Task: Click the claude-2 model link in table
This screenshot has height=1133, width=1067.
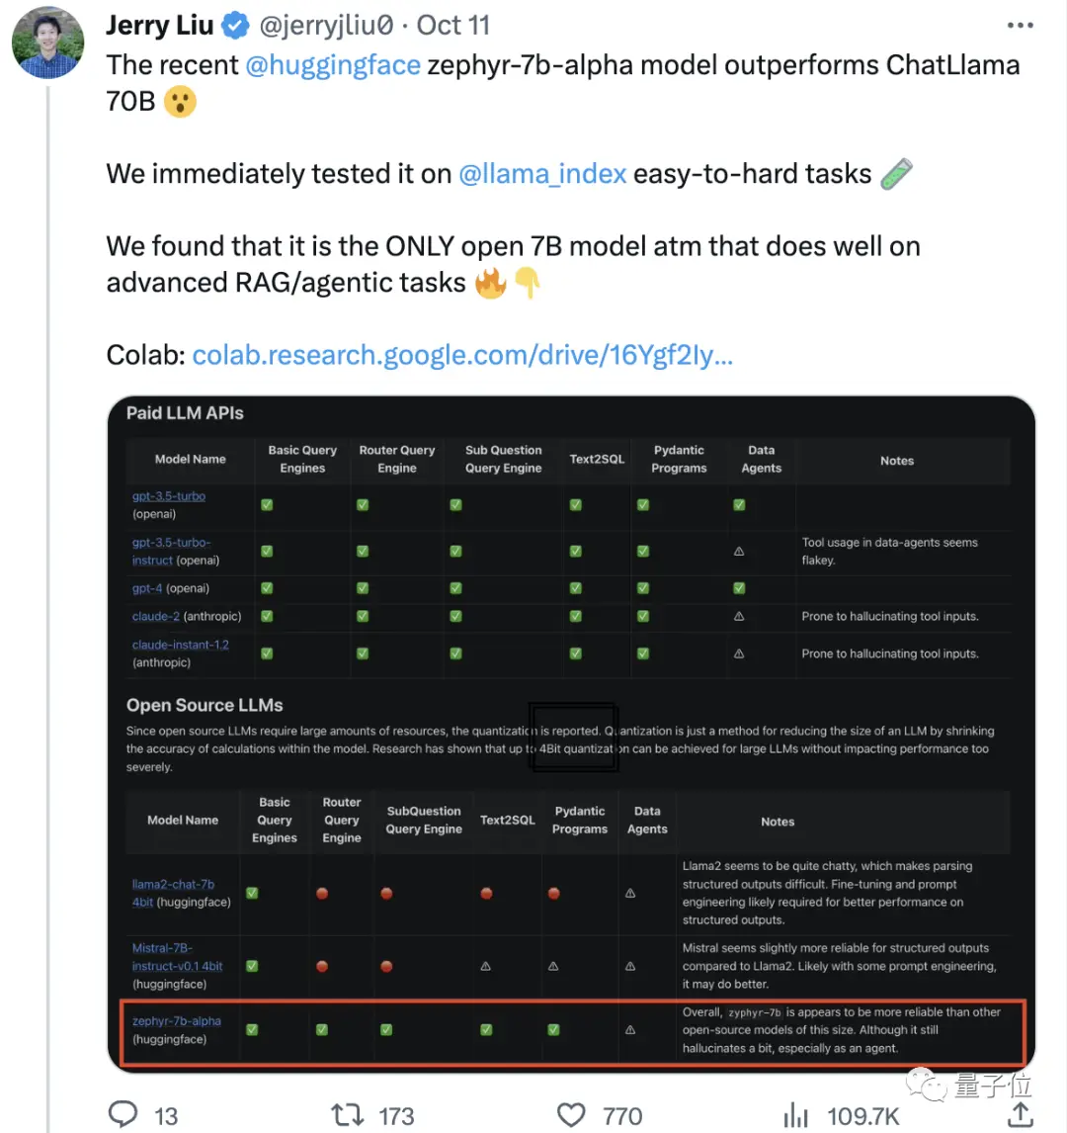Action: 156,616
